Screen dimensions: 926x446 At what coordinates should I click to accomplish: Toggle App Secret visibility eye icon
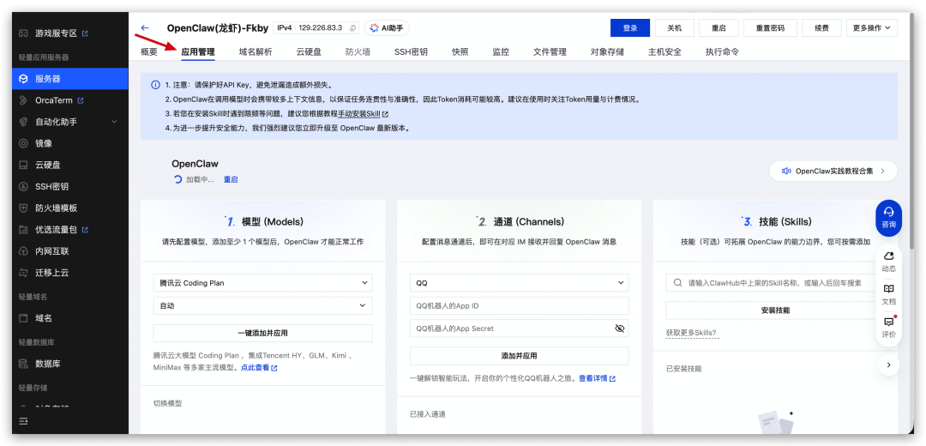(x=619, y=328)
